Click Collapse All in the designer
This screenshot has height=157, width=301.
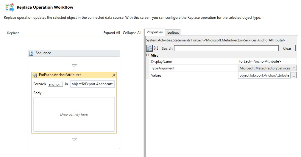[132, 33]
